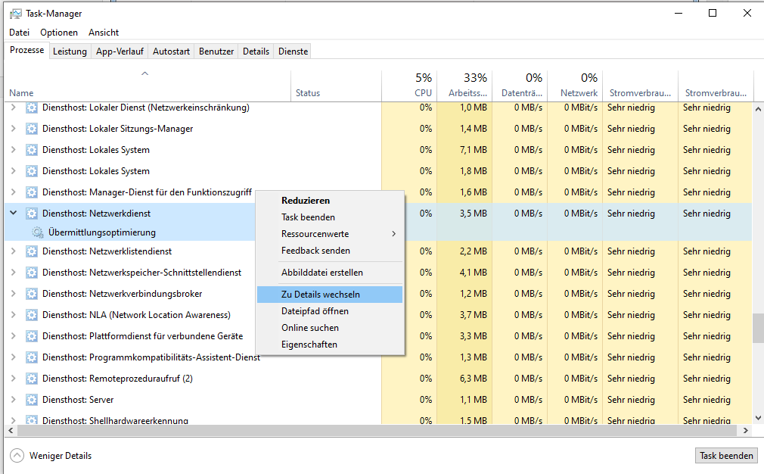
Task: Click gear icon of Diensthost Server row
Action: (x=32, y=400)
